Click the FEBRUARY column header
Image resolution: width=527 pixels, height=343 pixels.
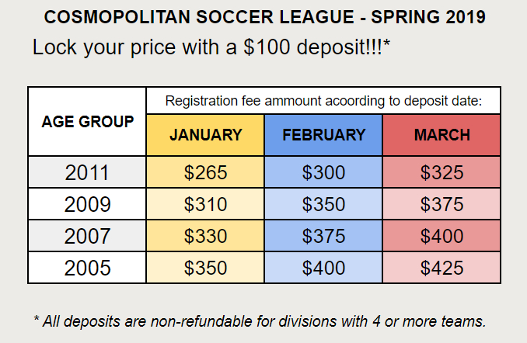coord(323,135)
